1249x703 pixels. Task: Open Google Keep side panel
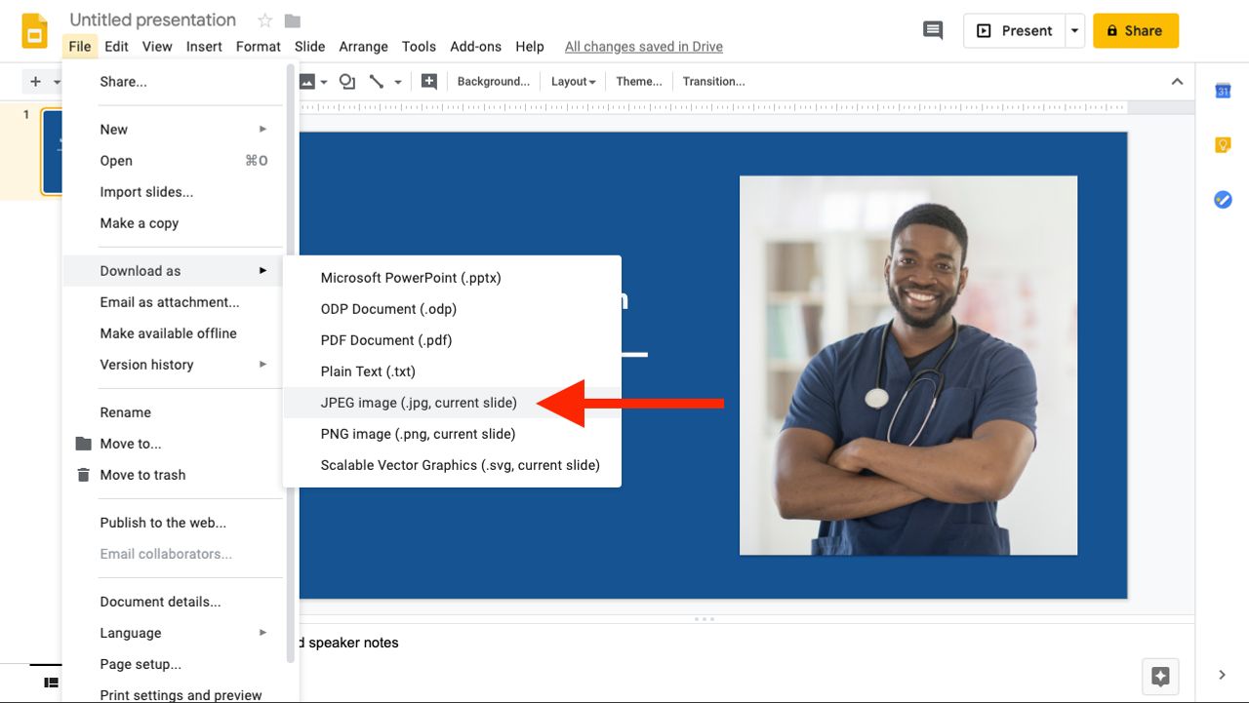pos(1223,145)
